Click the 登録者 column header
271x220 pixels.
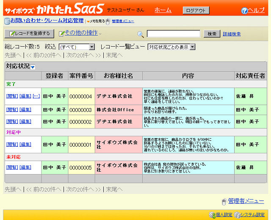click(55, 76)
